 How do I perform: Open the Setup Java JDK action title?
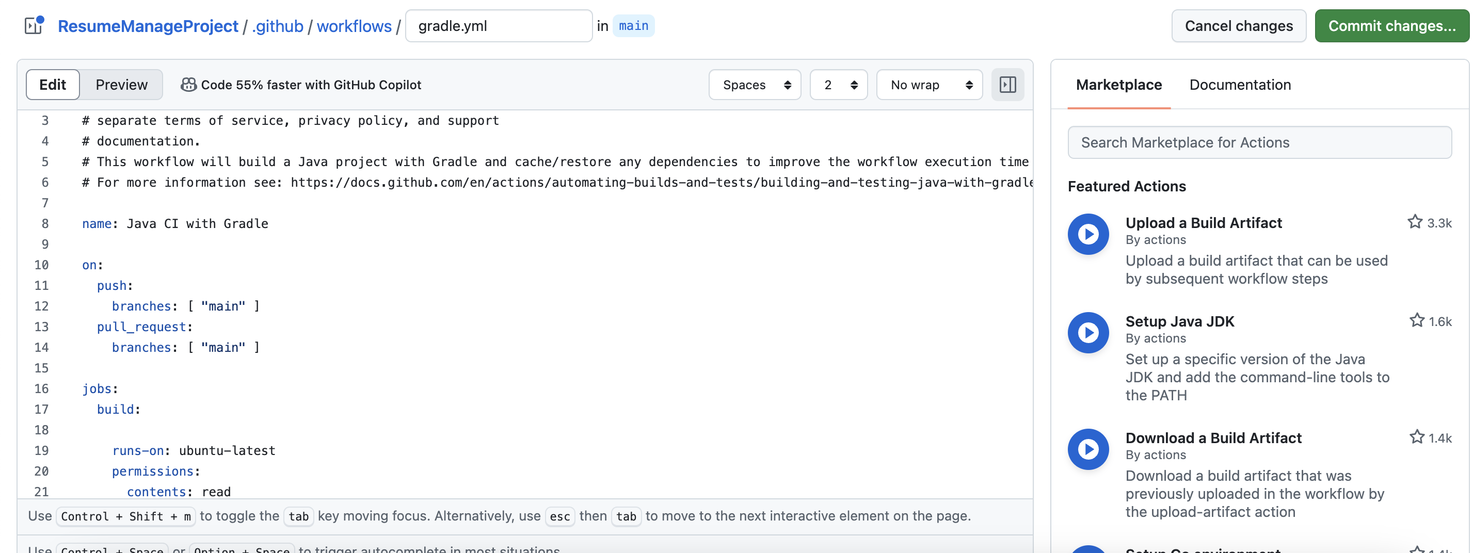coord(1179,321)
